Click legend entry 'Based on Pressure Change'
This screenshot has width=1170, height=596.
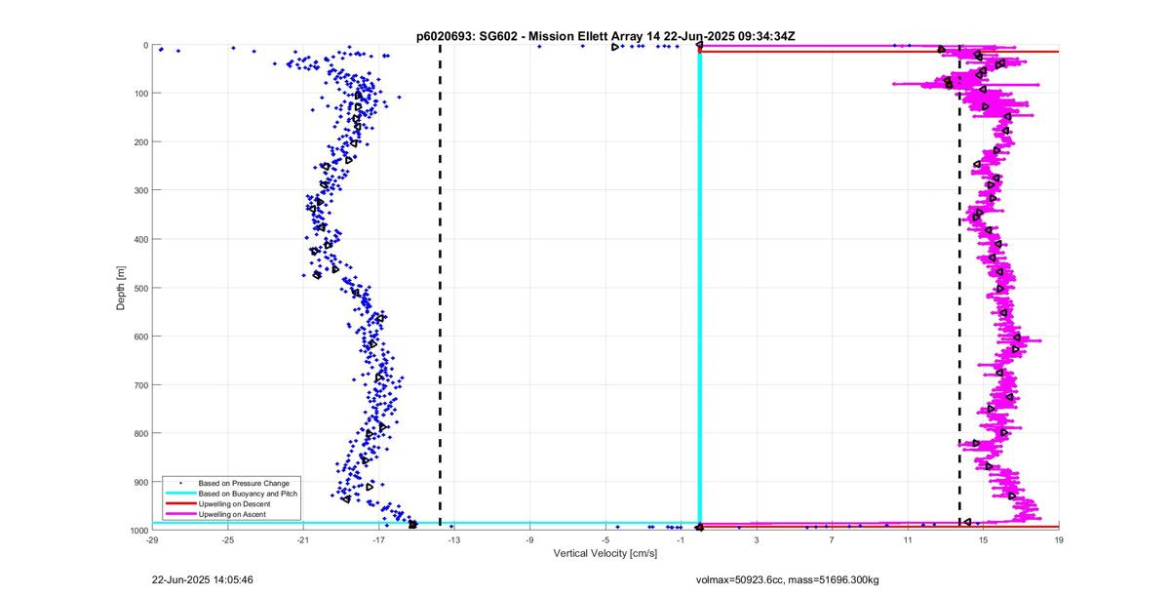pyautogui.click(x=244, y=483)
